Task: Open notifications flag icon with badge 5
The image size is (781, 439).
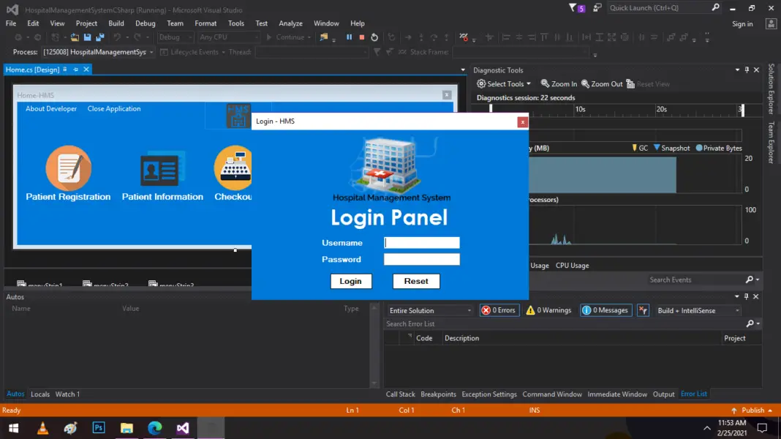Action: (x=577, y=8)
